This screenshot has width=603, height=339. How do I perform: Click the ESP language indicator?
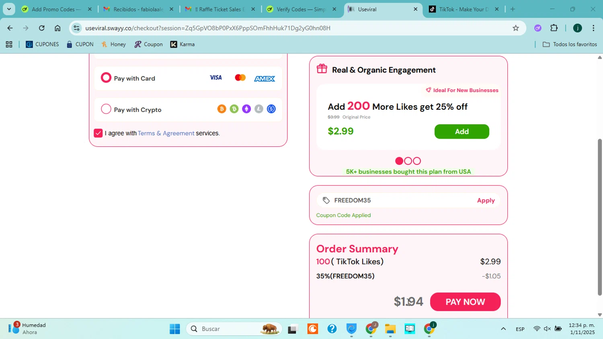pos(520,329)
